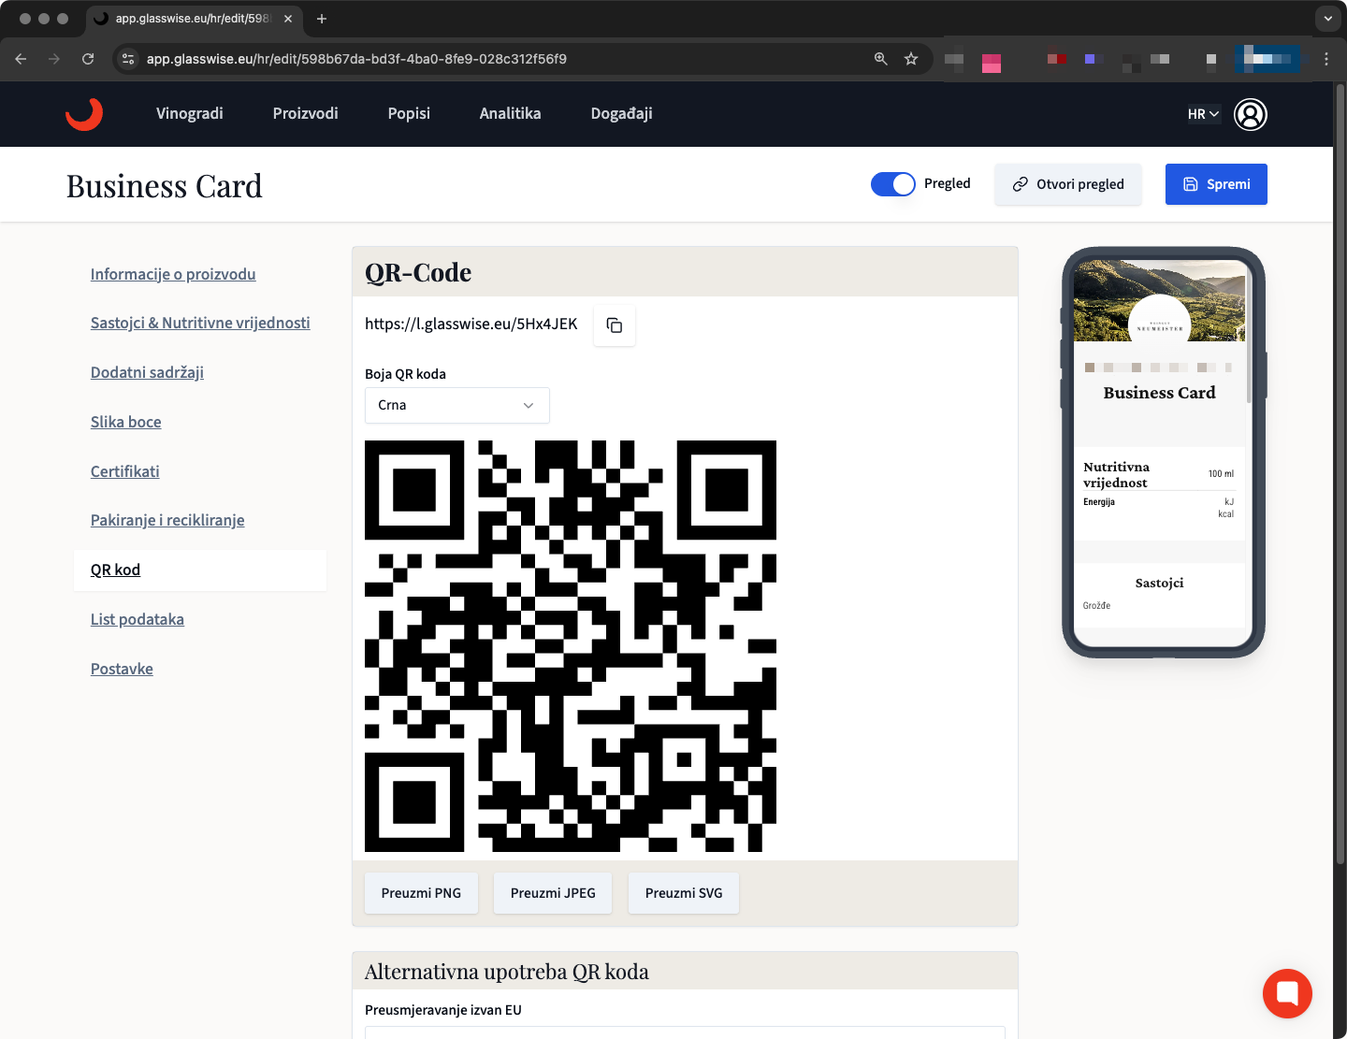
Task: Select the QR kod sidebar item
Action: (x=200, y=570)
